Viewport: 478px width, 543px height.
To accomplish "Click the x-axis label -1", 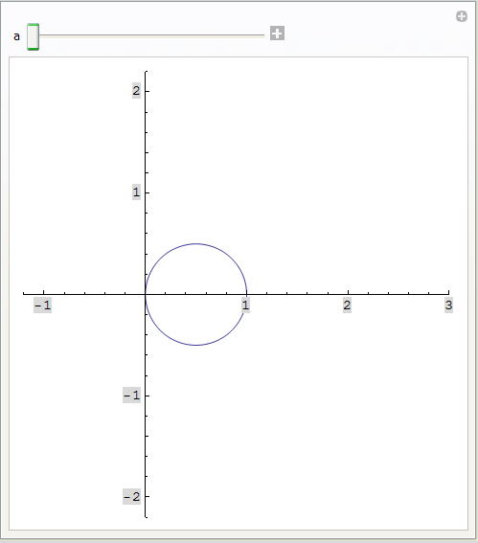I will point(42,305).
